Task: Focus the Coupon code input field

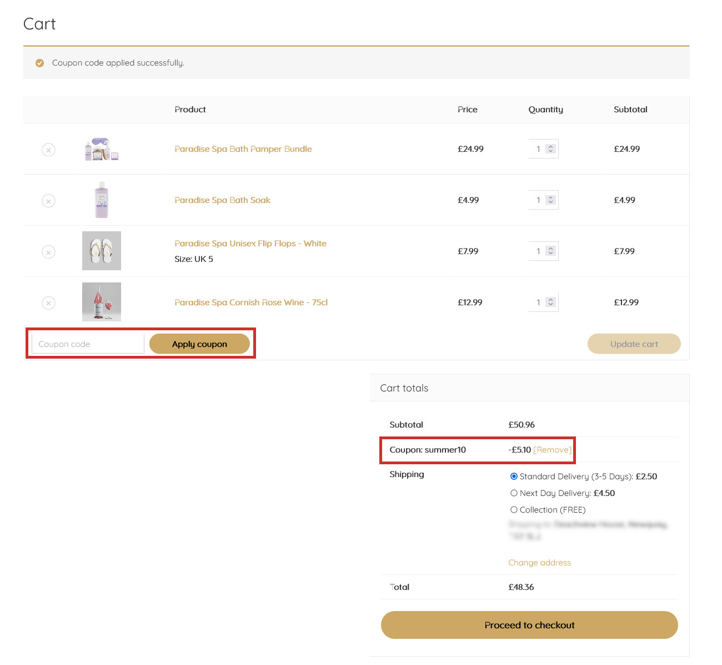Action: 88,344
